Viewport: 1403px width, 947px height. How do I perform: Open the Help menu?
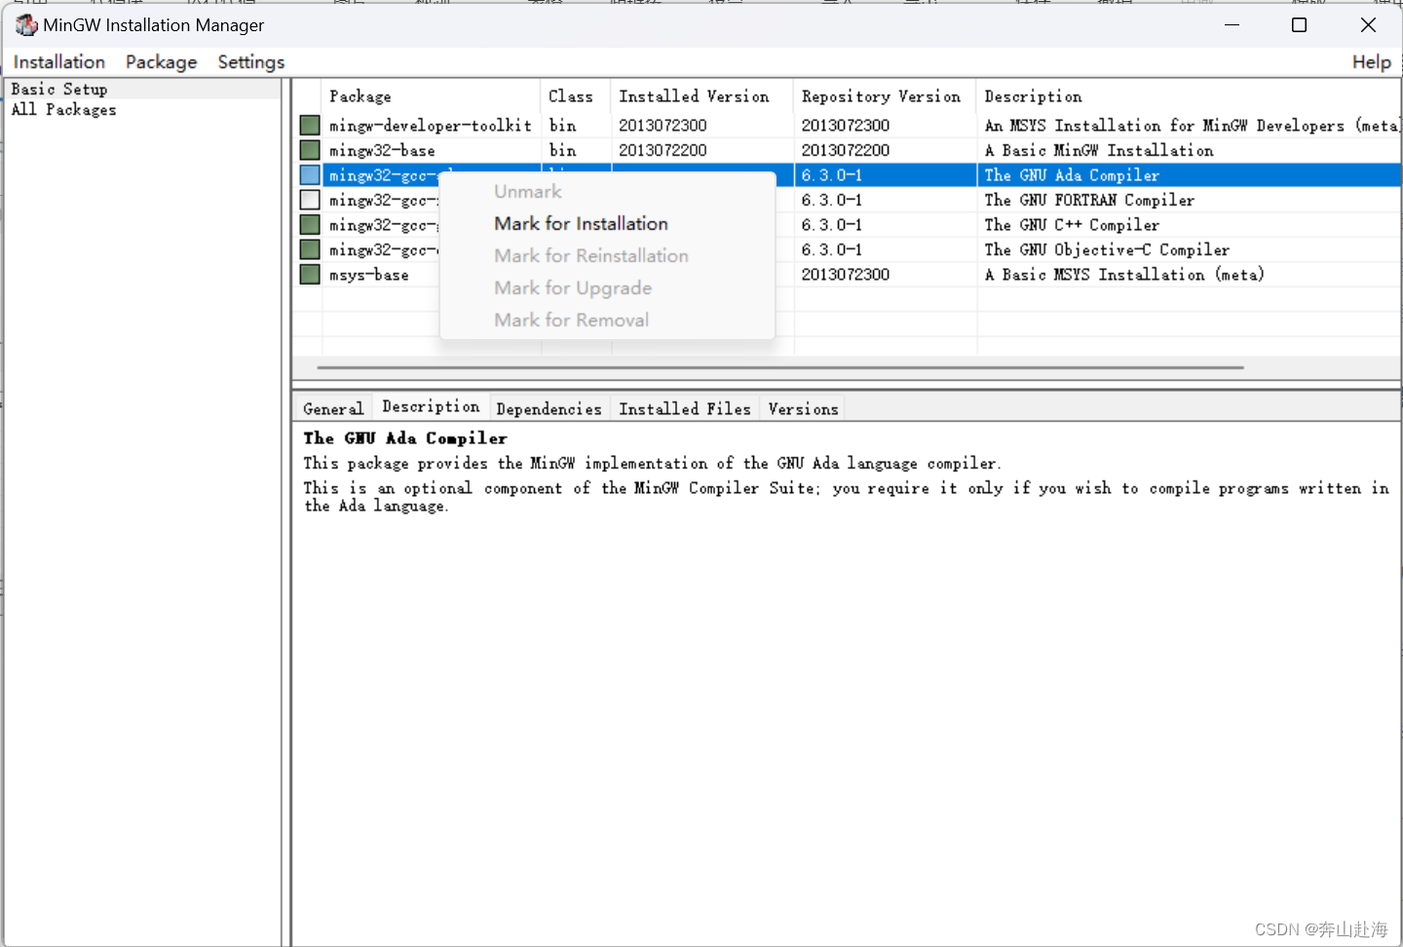tap(1371, 62)
